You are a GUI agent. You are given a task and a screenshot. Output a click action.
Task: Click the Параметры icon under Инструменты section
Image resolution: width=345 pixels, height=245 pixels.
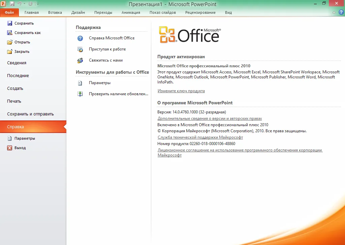pyautogui.click(x=80, y=83)
